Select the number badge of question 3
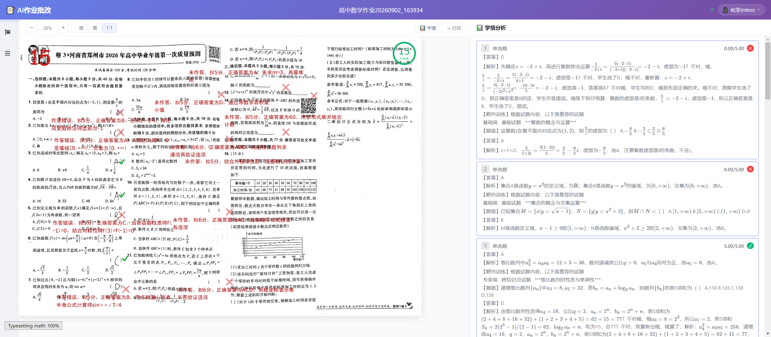The image size is (771, 337). (x=485, y=246)
